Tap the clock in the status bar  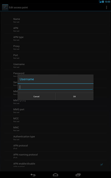(x=107, y=2)
